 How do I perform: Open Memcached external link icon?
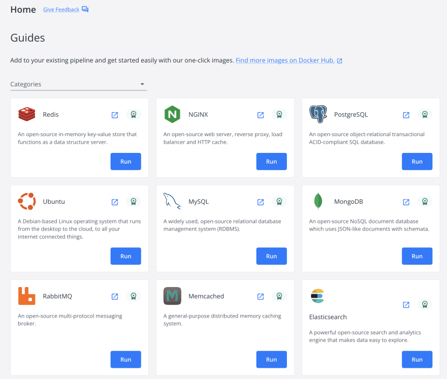coord(261,297)
